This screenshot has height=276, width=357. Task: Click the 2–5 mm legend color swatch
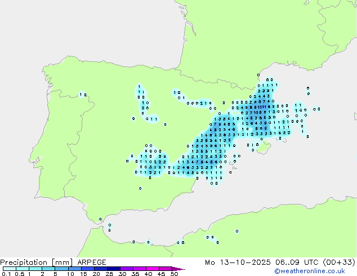(x=48, y=269)
